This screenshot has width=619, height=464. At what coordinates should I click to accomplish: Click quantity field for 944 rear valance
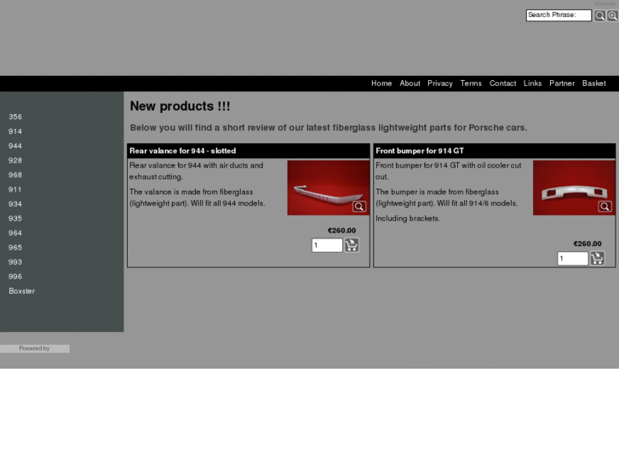[x=327, y=245]
